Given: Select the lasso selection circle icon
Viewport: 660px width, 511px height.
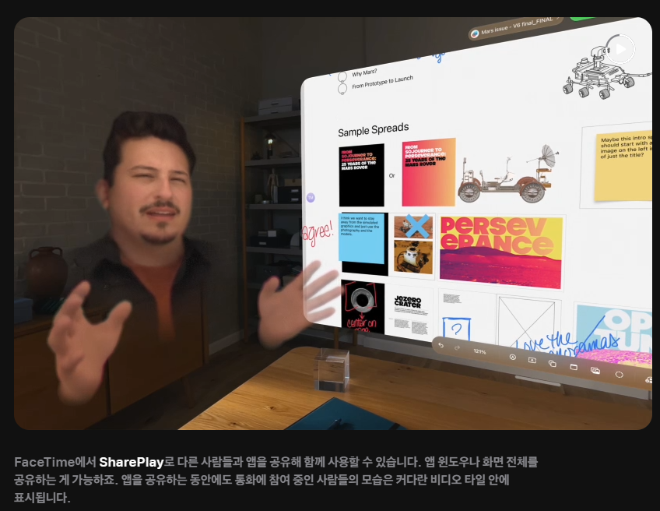Looking at the screenshot, I should pos(619,375).
